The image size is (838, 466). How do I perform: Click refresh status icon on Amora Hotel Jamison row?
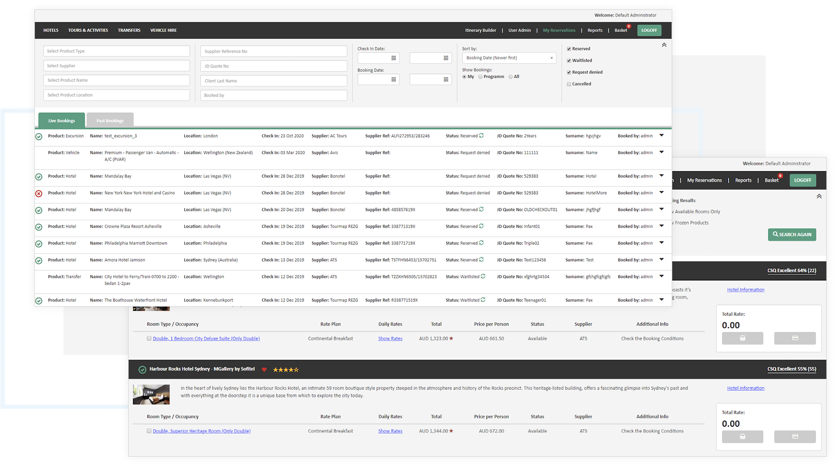(481, 260)
